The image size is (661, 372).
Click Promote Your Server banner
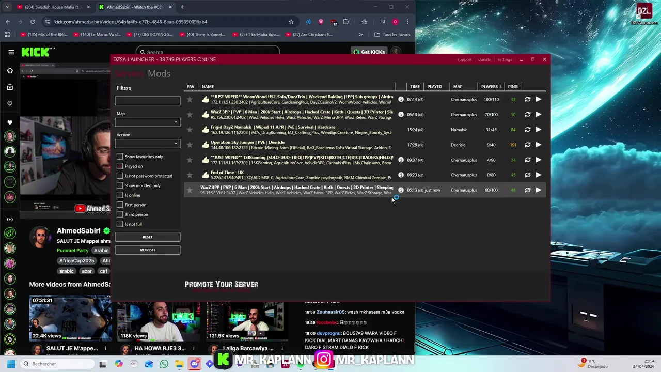221,284
